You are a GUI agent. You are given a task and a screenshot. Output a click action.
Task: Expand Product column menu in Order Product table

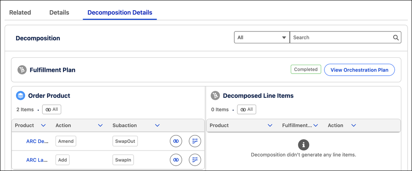pos(44,126)
